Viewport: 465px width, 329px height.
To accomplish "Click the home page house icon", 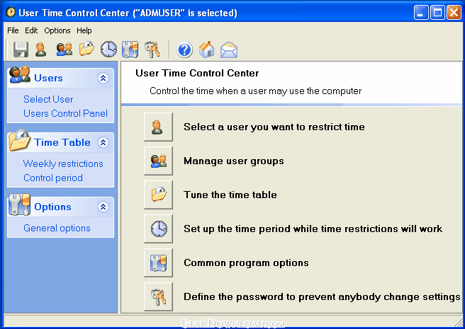I will point(207,49).
